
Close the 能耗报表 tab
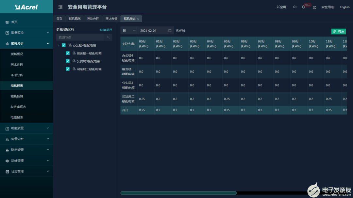click(x=138, y=19)
